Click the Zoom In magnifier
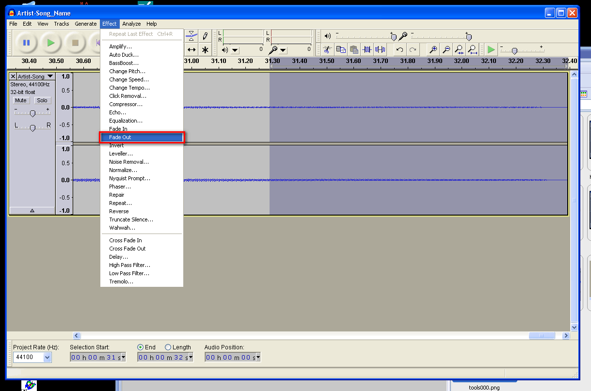 coord(433,49)
